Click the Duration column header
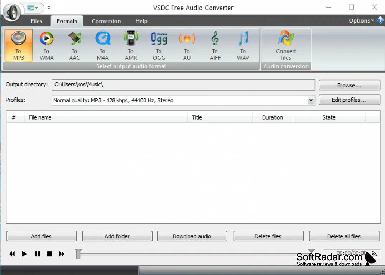Screen dimensions: 385x275 tap(273, 117)
